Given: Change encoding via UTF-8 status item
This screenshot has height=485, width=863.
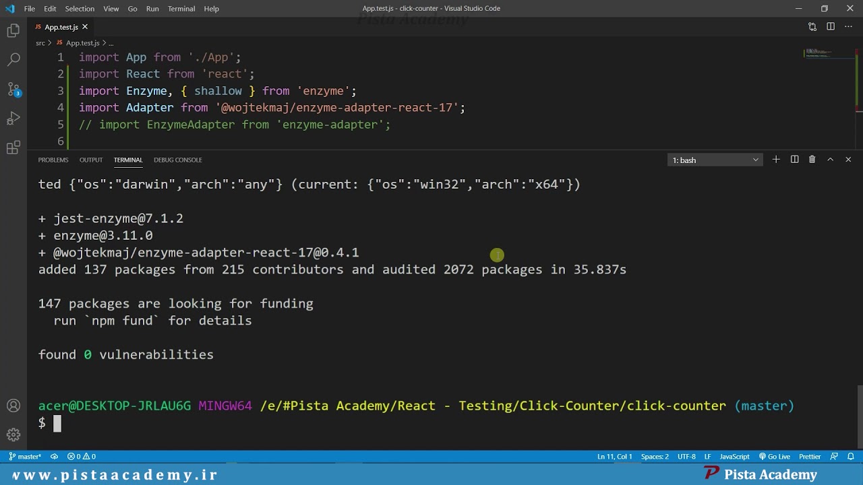Looking at the screenshot, I should pos(686,457).
